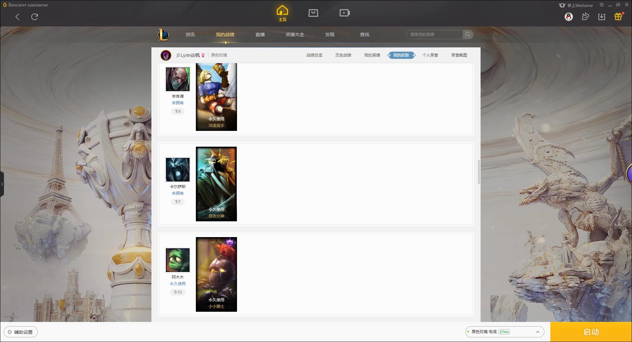Click 未拥有 under 辛吉德
The image size is (632, 342).
coord(178,103)
